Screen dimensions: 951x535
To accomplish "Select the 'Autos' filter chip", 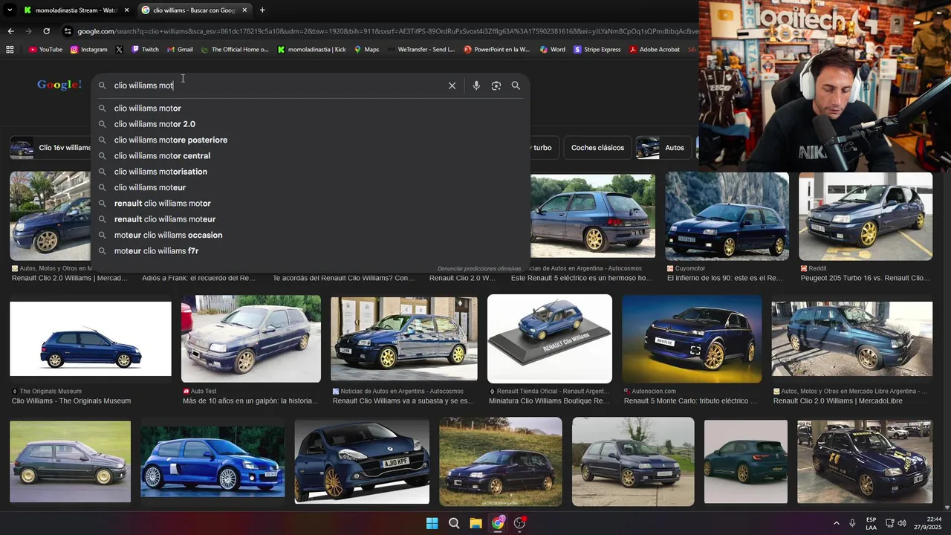I will (663, 148).
